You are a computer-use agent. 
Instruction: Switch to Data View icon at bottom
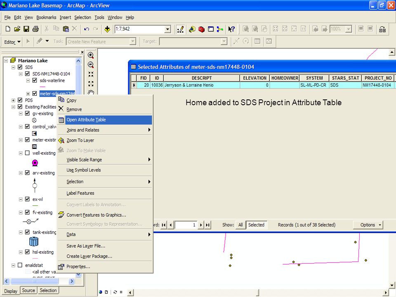click(x=101, y=292)
